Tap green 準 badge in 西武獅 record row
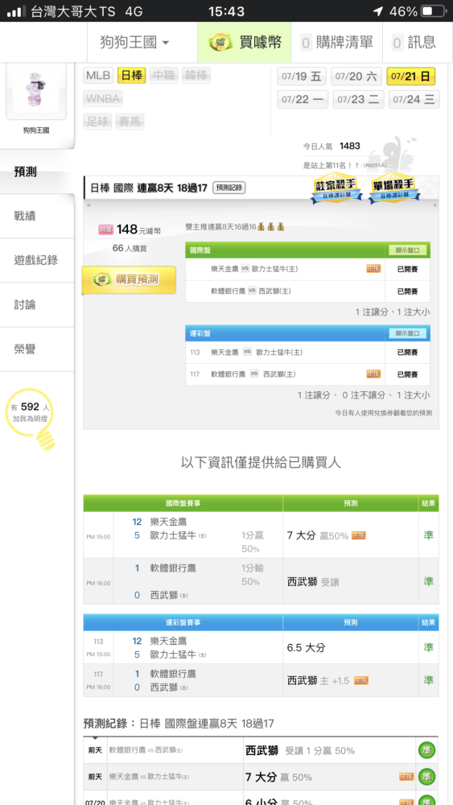453x805 pixels. 426,750
